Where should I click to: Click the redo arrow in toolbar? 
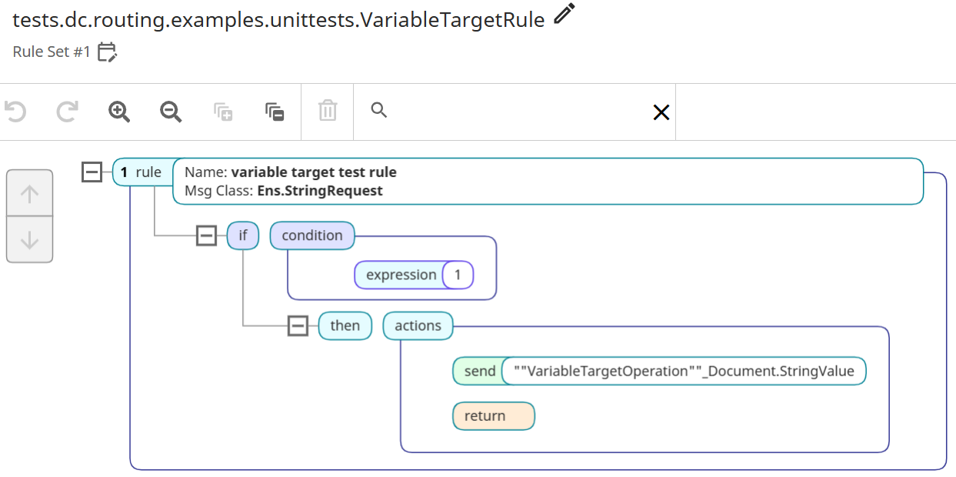(68, 112)
